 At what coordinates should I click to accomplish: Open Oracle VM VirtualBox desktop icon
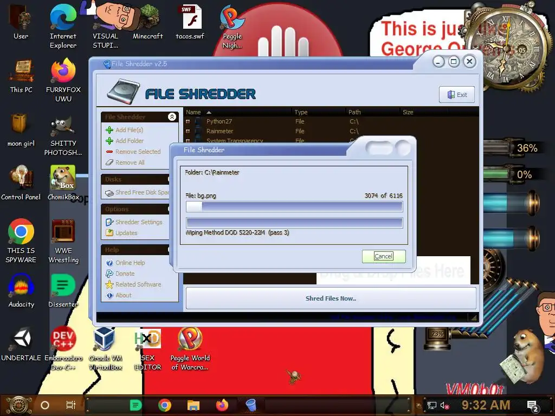pos(105,348)
